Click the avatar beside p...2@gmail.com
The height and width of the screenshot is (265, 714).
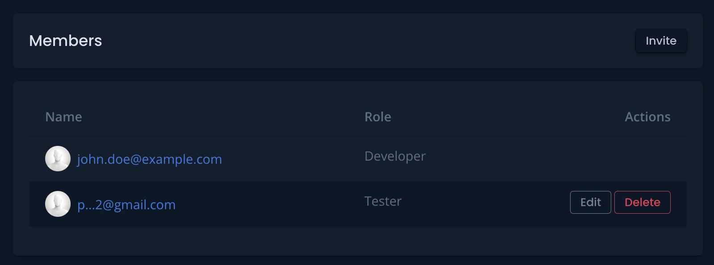pyautogui.click(x=58, y=204)
